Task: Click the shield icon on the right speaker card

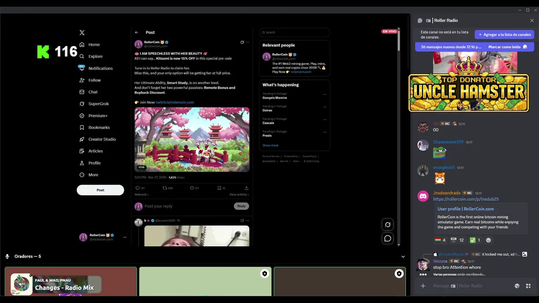Action: click(x=399, y=274)
